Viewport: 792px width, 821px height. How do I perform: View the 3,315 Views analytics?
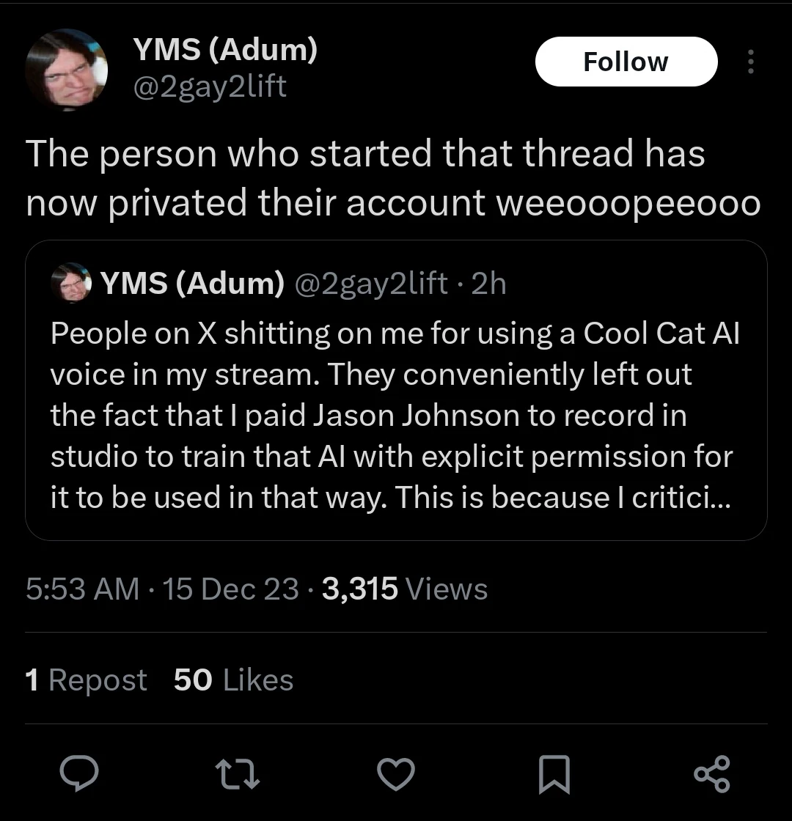pos(404,589)
